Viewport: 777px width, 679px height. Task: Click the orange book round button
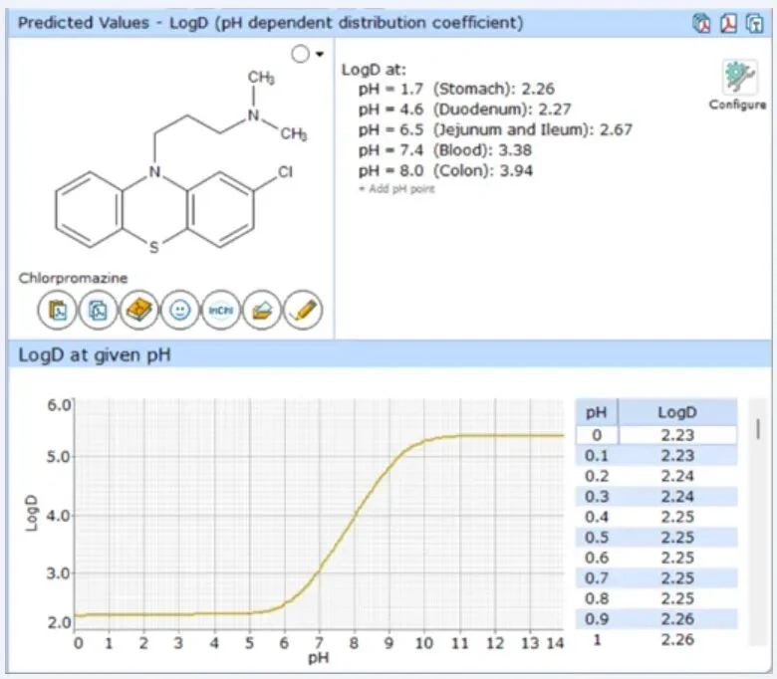[x=138, y=310]
